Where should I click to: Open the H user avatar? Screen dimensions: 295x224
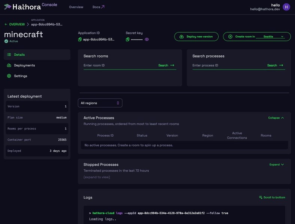click(x=286, y=7)
